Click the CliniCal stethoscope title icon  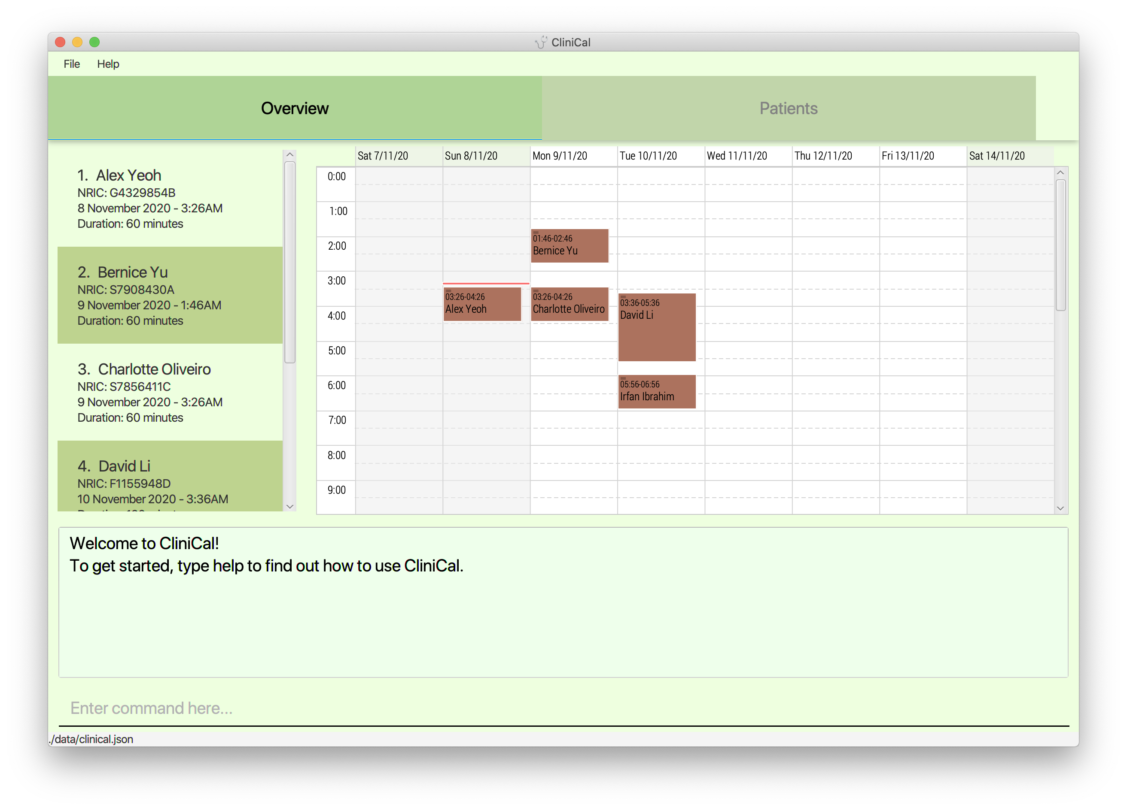pos(541,42)
